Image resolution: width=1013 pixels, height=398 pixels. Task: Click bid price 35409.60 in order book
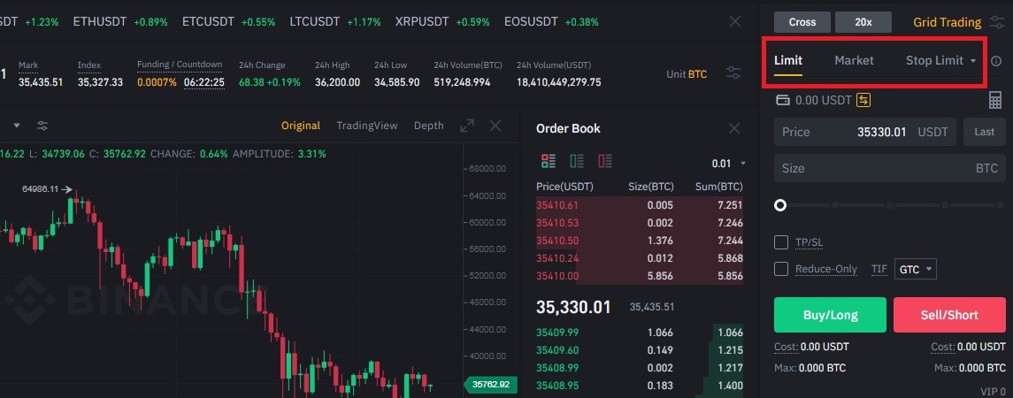click(x=556, y=350)
